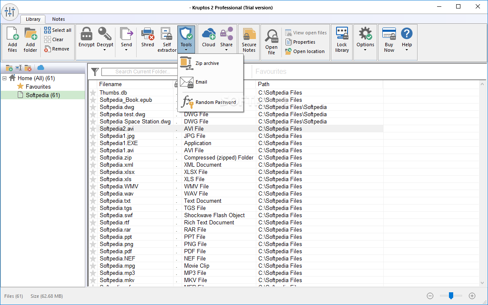Click the zoom out minus icon
This screenshot has width=488, height=305.
430,296
